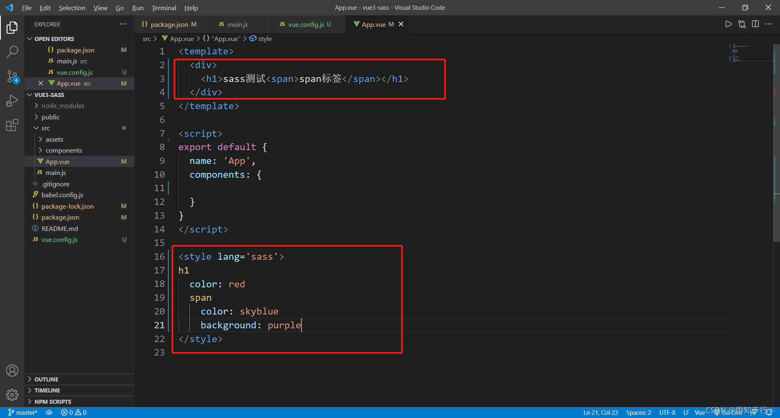Open the Terminal menu
The width and height of the screenshot is (780, 418).
[x=164, y=8]
